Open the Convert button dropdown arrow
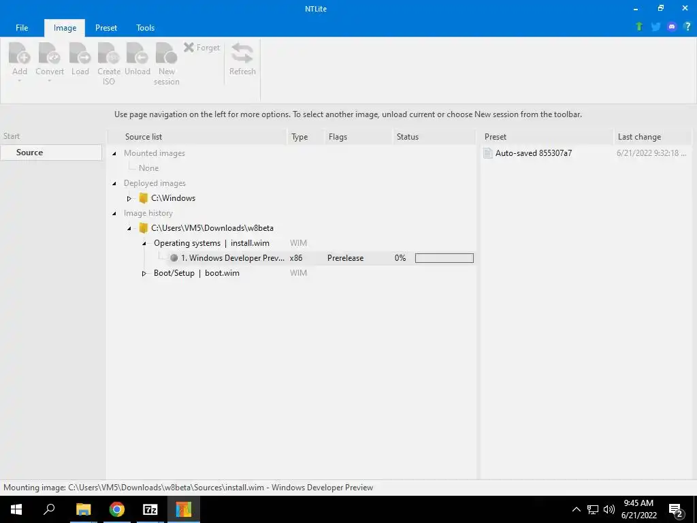Screen dimensions: 697x523 49,81
